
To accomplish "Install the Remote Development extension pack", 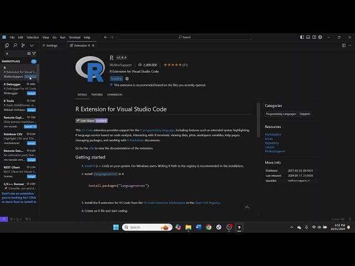I will point(32,160).
